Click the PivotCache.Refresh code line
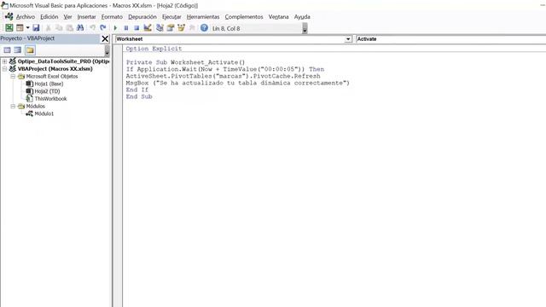This screenshot has width=546, height=307. [224, 76]
